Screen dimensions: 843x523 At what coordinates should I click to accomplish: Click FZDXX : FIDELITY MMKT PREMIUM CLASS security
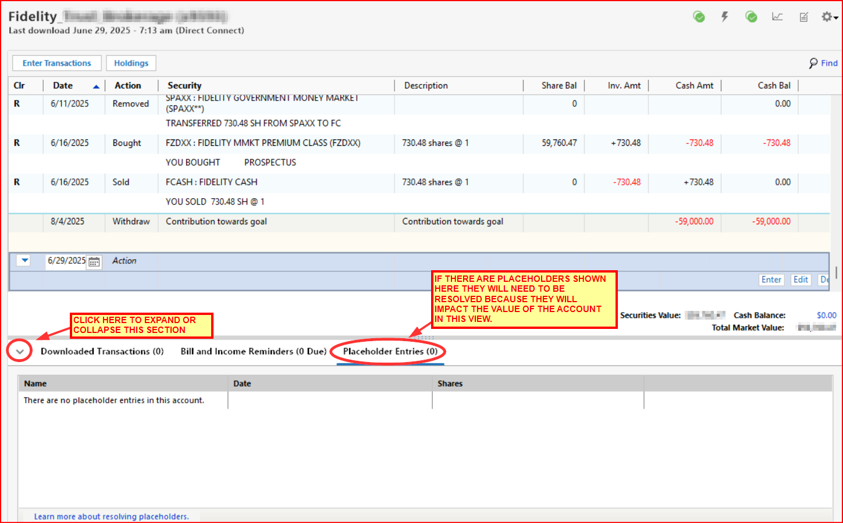pos(263,143)
